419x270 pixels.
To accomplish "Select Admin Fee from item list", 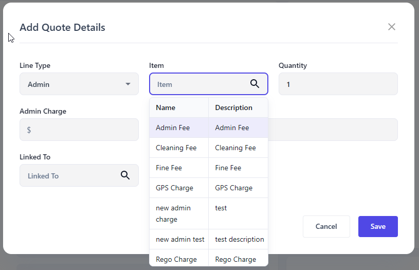I will [x=173, y=128].
